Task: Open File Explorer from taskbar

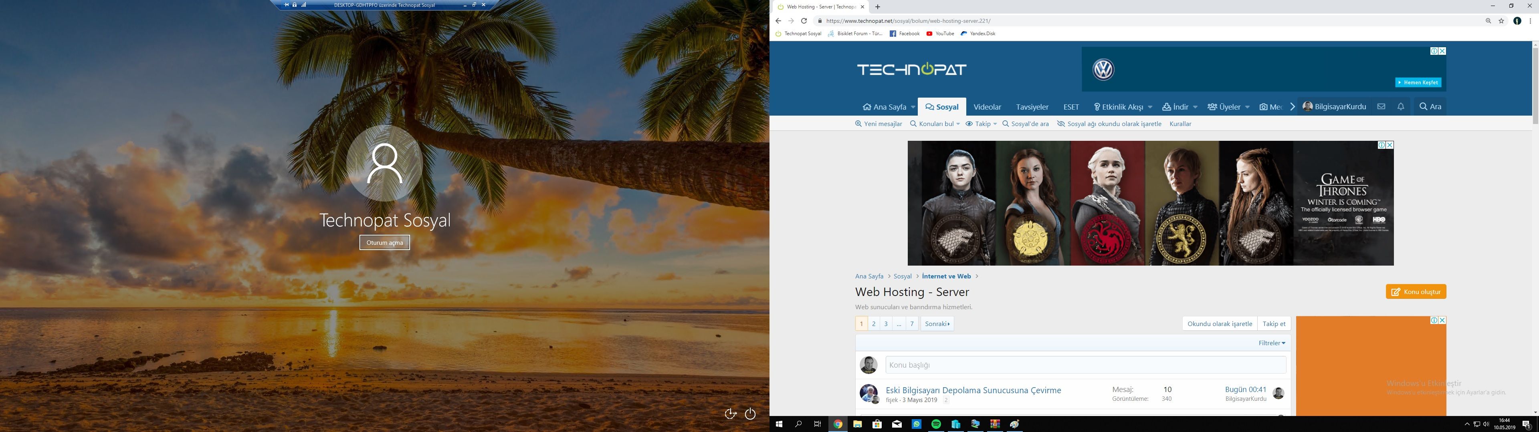Action: tap(857, 424)
